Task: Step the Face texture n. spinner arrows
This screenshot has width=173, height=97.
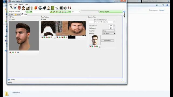Action: pos(114,26)
